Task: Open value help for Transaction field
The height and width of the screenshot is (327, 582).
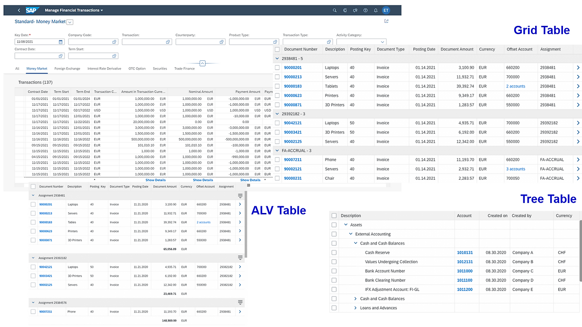Action: coord(168,42)
